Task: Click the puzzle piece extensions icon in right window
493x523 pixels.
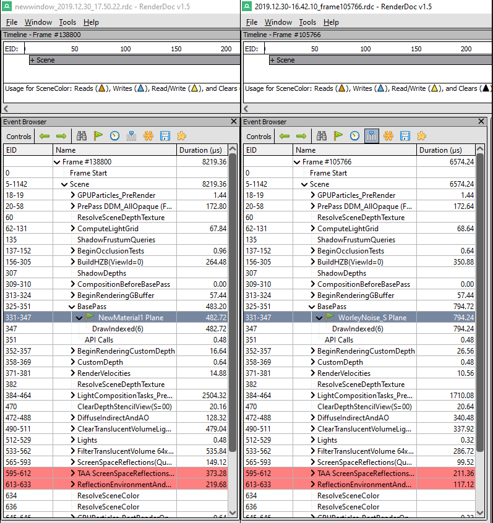Action: pos(422,136)
